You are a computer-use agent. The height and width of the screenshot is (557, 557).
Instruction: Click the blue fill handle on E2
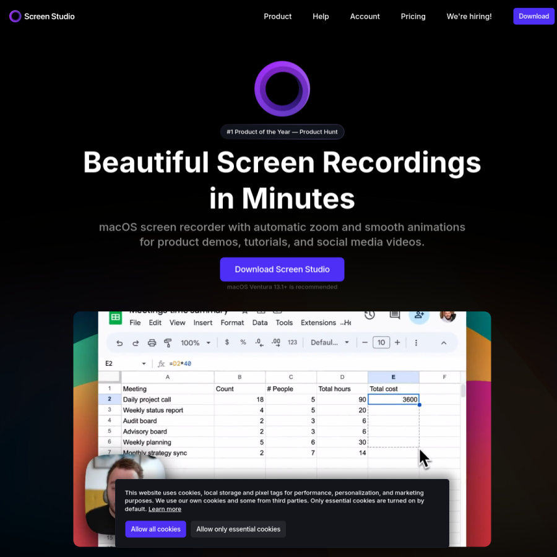pos(419,405)
